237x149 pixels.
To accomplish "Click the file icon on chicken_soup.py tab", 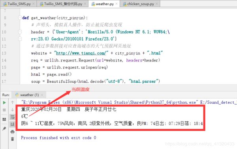I will click(x=125, y=4).
